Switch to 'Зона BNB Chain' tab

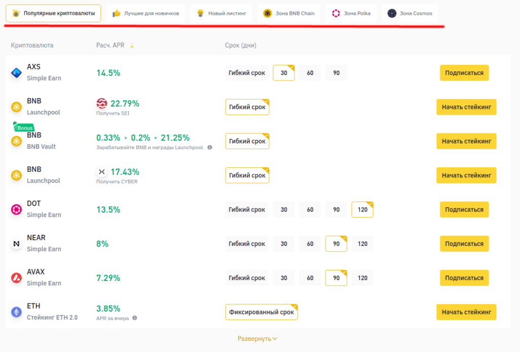point(288,13)
